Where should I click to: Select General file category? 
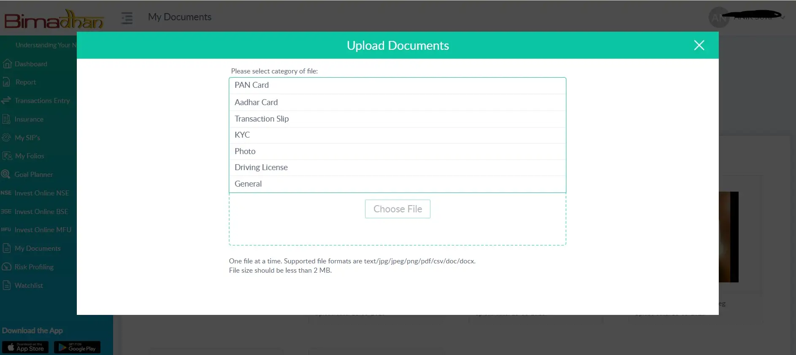397,184
